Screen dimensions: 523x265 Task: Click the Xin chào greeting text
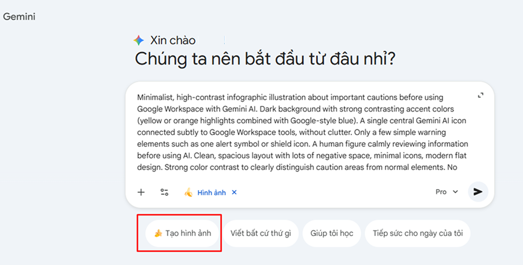173,40
